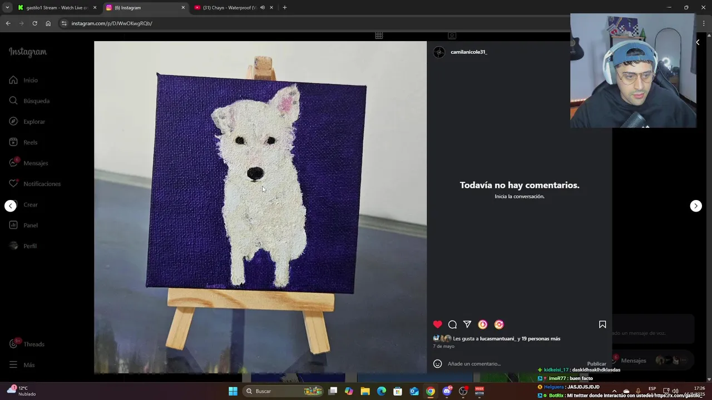Screen dimensions: 712x400
Task: Click the comment bubble icon
Action: 452,324
